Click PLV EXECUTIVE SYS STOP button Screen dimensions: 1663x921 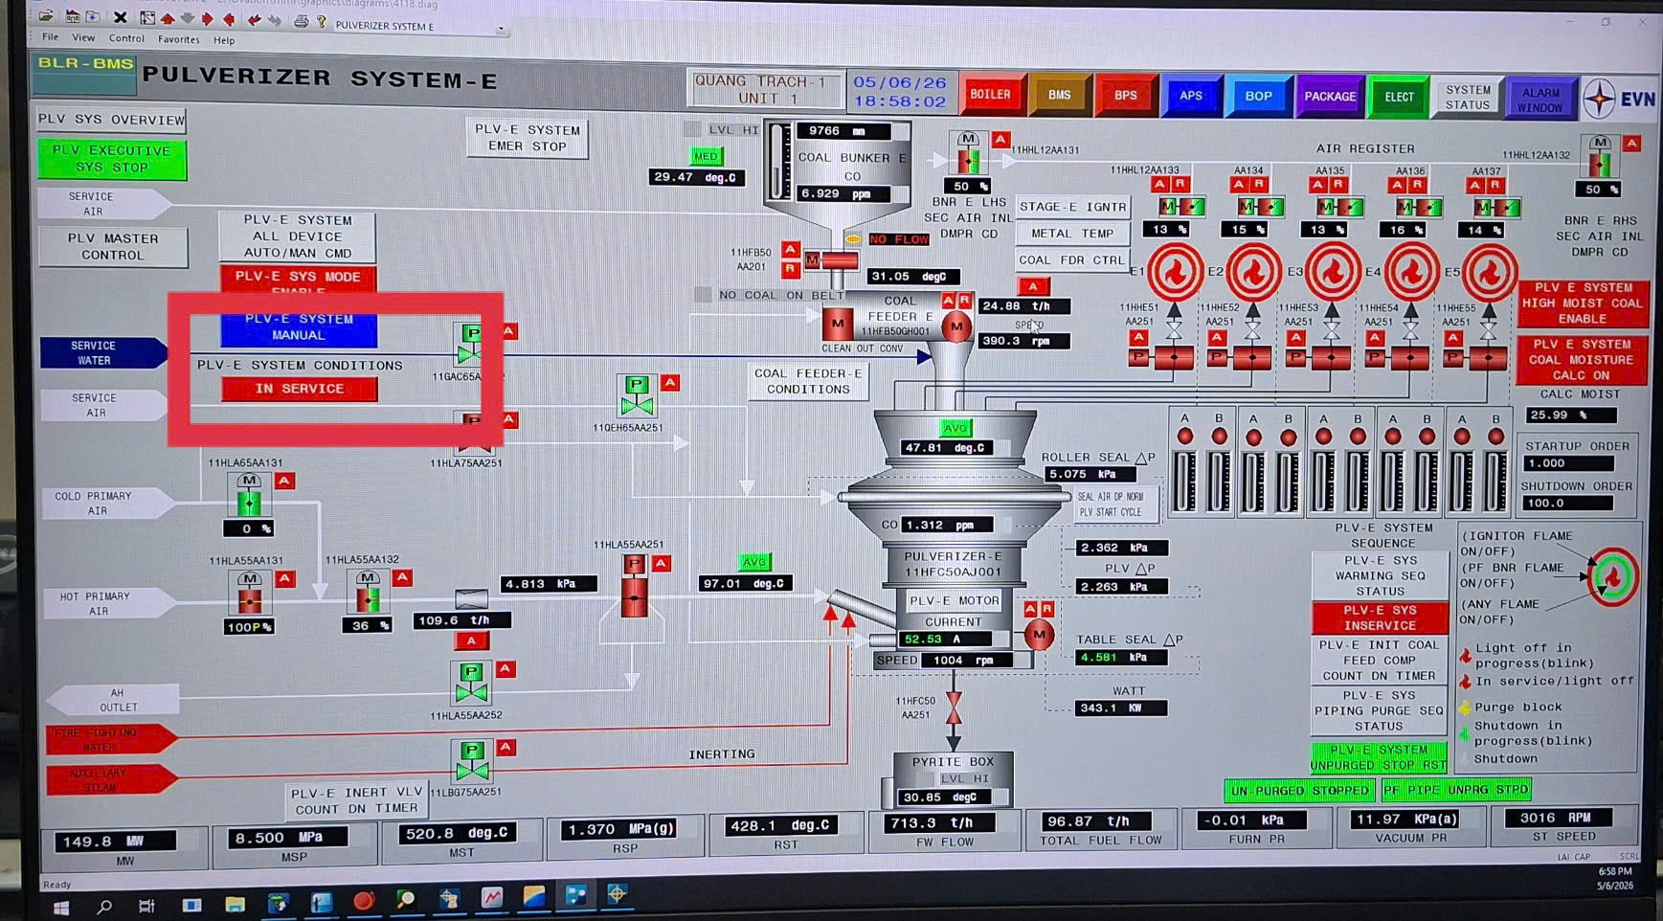[x=111, y=159]
